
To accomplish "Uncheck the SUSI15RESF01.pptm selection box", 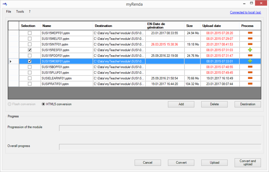I will (x=30, y=50).
